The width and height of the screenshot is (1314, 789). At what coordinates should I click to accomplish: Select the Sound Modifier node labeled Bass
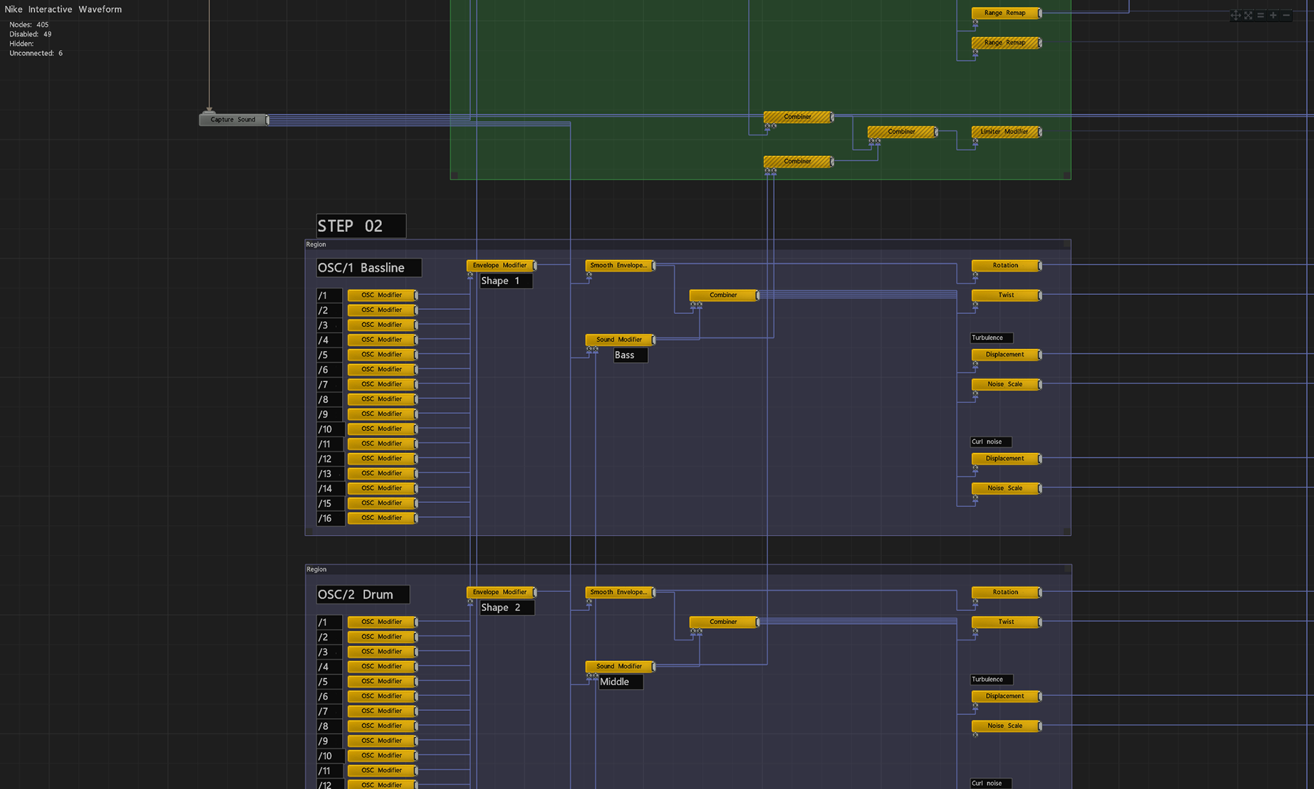(x=619, y=339)
